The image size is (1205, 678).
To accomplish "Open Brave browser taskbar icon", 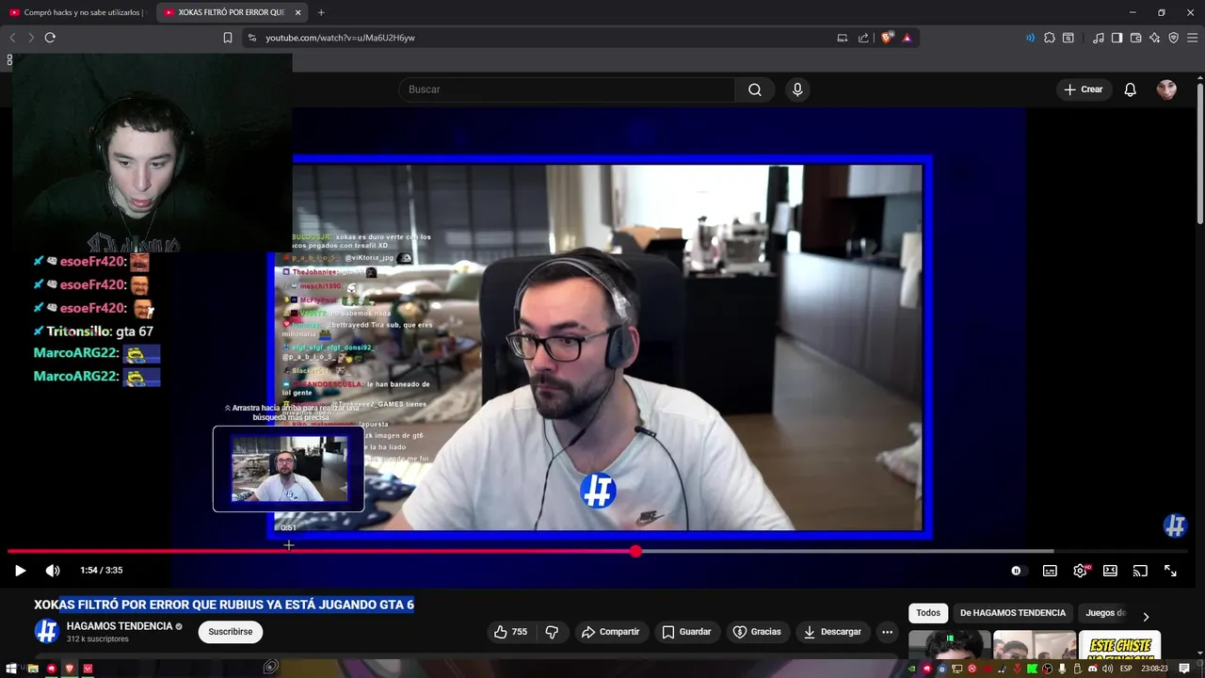I will tap(70, 669).
